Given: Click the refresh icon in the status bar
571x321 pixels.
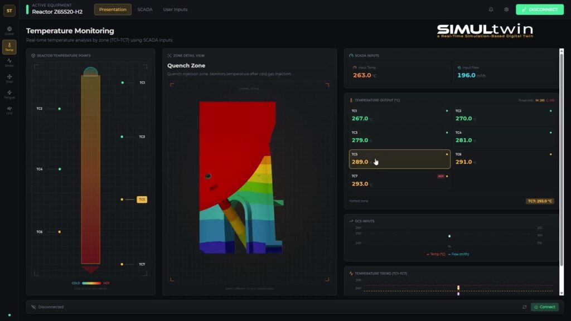Looking at the screenshot, I should pyautogui.click(x=524, y=307).
